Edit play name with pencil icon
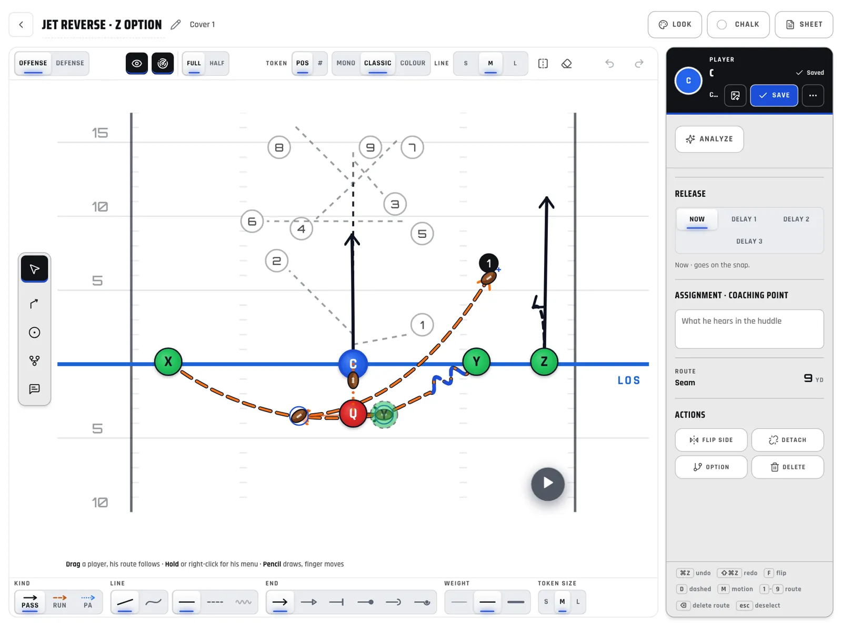 (175, 25)
